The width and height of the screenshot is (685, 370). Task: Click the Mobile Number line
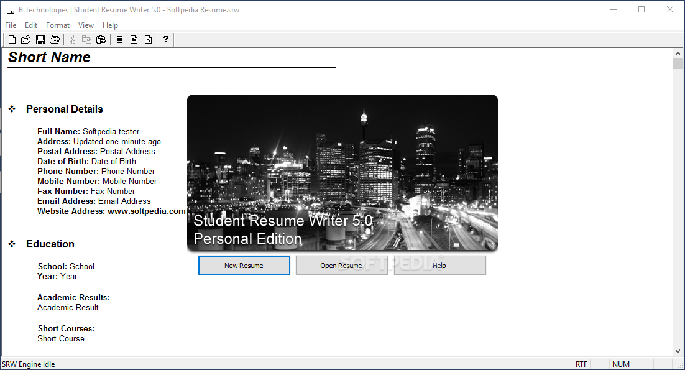[x=97, y=182]
